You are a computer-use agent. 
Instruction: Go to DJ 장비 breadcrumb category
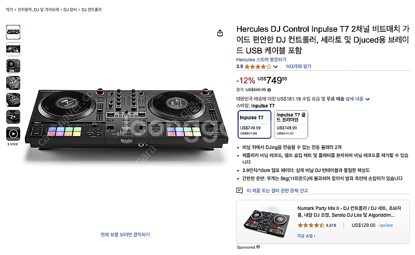(70, 9)
